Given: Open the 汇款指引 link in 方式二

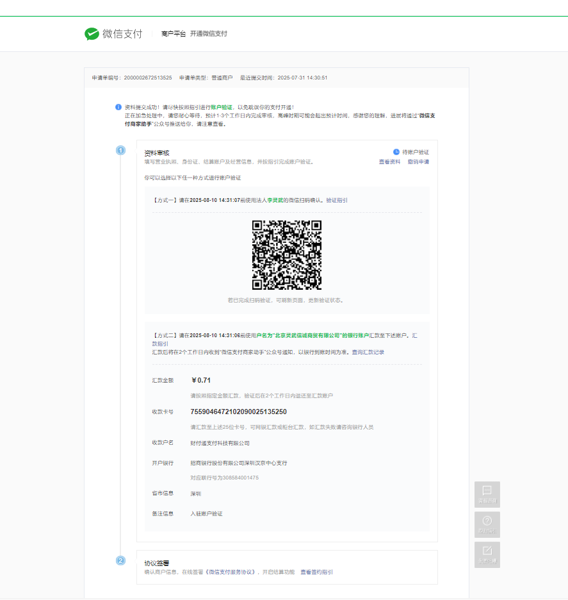Looking at the screenshot, I should click(x=415, y=336).
